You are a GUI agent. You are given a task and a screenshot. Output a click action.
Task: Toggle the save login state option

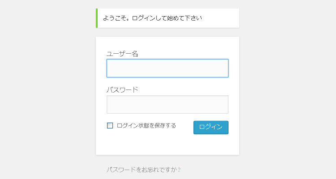point(110,126)
